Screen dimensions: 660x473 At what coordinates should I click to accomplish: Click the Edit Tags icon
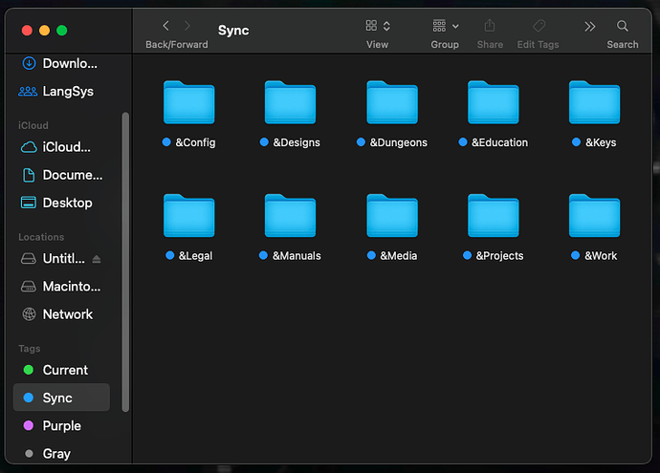[x=539, y=26]
